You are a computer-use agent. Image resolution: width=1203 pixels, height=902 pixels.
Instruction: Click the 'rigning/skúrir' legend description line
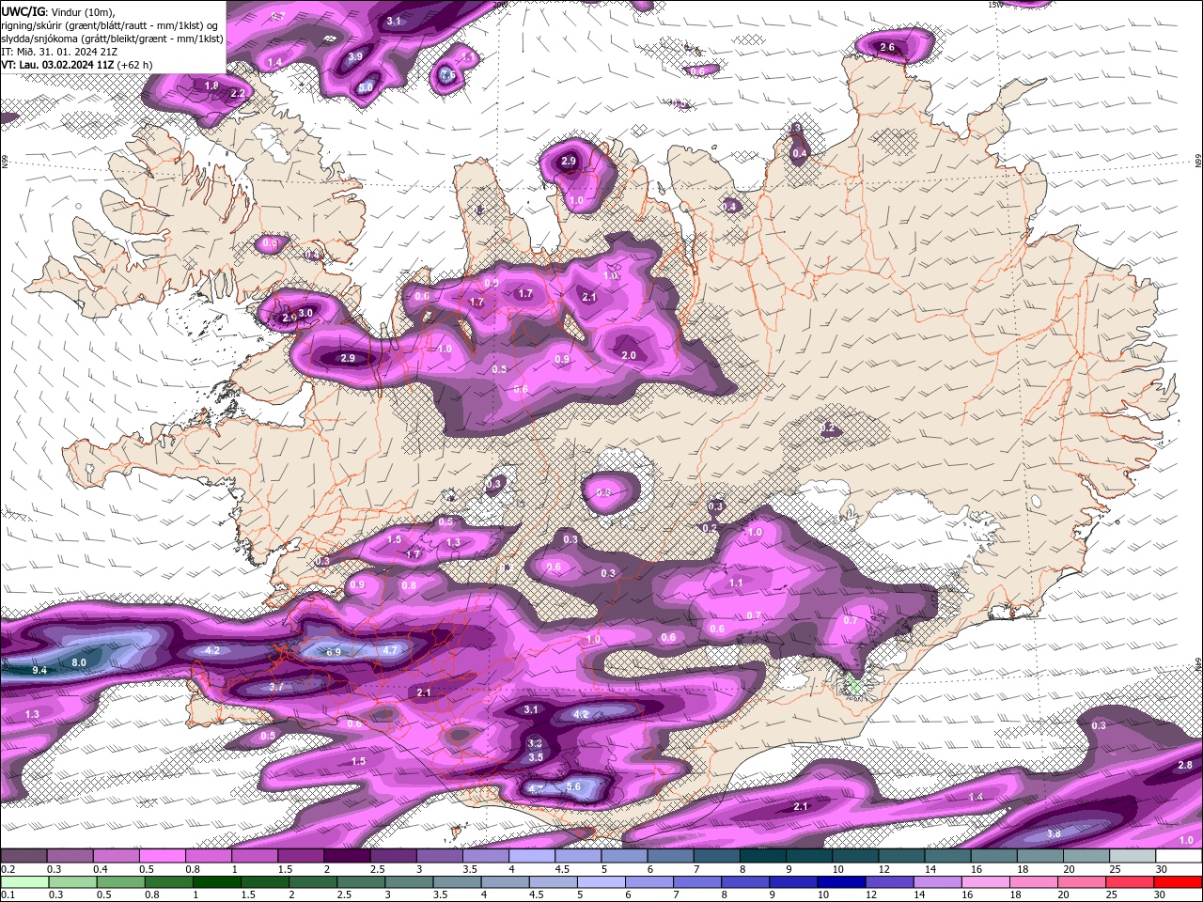point(110,25)
